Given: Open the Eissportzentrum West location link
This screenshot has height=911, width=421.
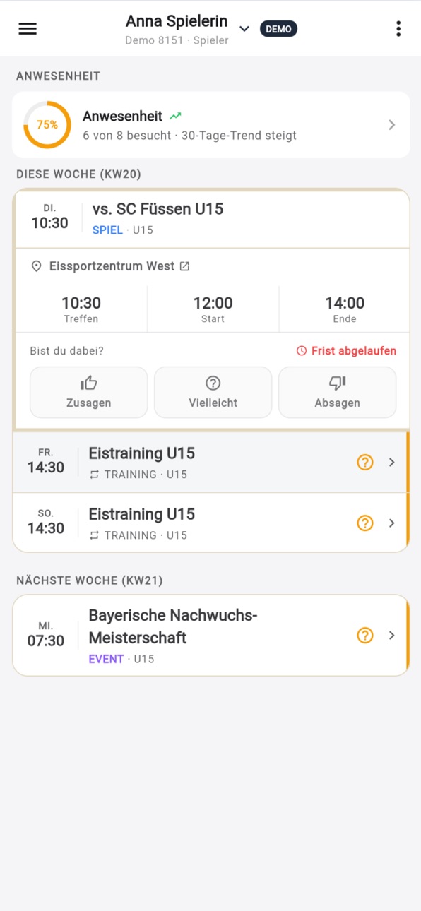Looking at the screenshot, I should point(111,266).
